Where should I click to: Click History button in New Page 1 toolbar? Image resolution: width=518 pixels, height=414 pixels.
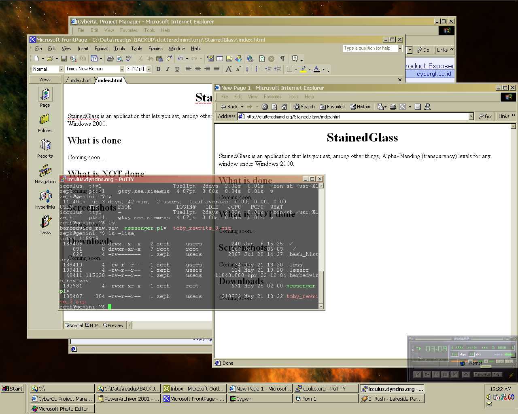[x=360, y=107]
